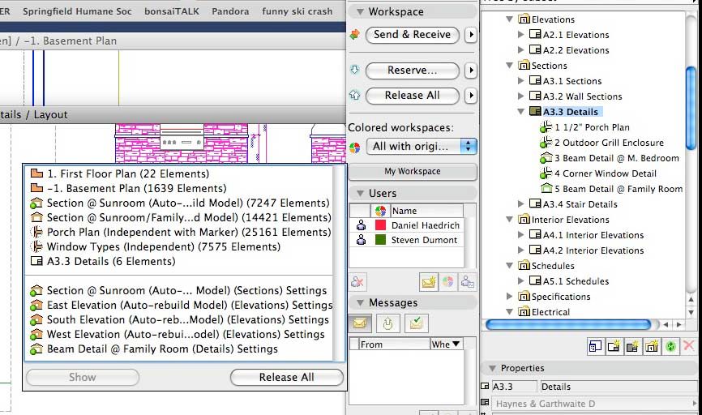Select '-1. Basement Plan (1639 Elements)' in the list
The image size is (702, 415).
click(178, 188)
